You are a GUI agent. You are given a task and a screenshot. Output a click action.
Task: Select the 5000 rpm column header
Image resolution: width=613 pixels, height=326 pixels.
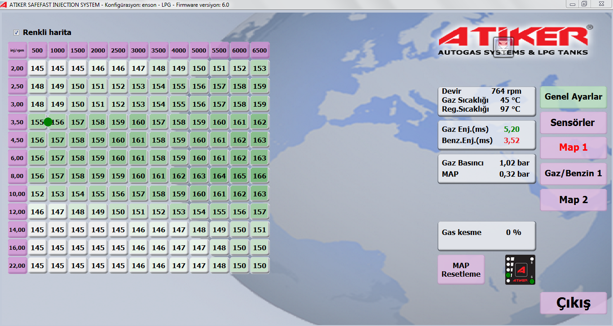199,50
